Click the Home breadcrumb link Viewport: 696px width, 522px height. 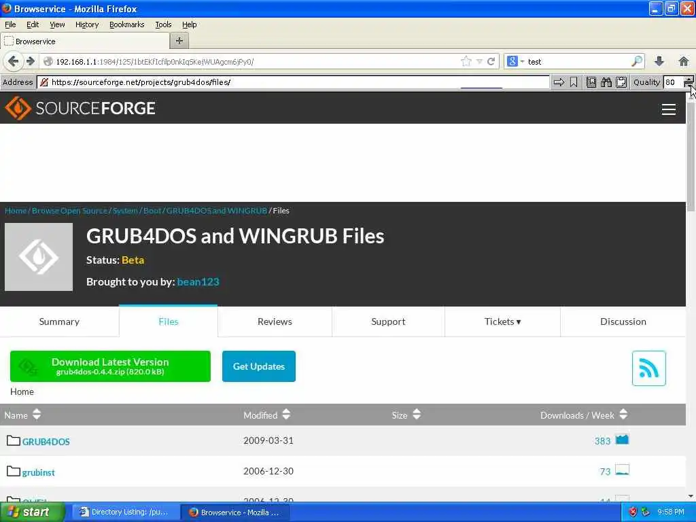tap(16, 211)
